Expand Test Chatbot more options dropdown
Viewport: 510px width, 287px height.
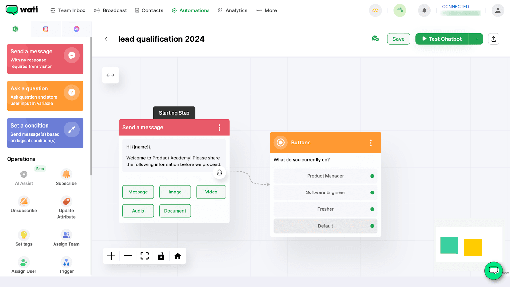pos(476,39)
